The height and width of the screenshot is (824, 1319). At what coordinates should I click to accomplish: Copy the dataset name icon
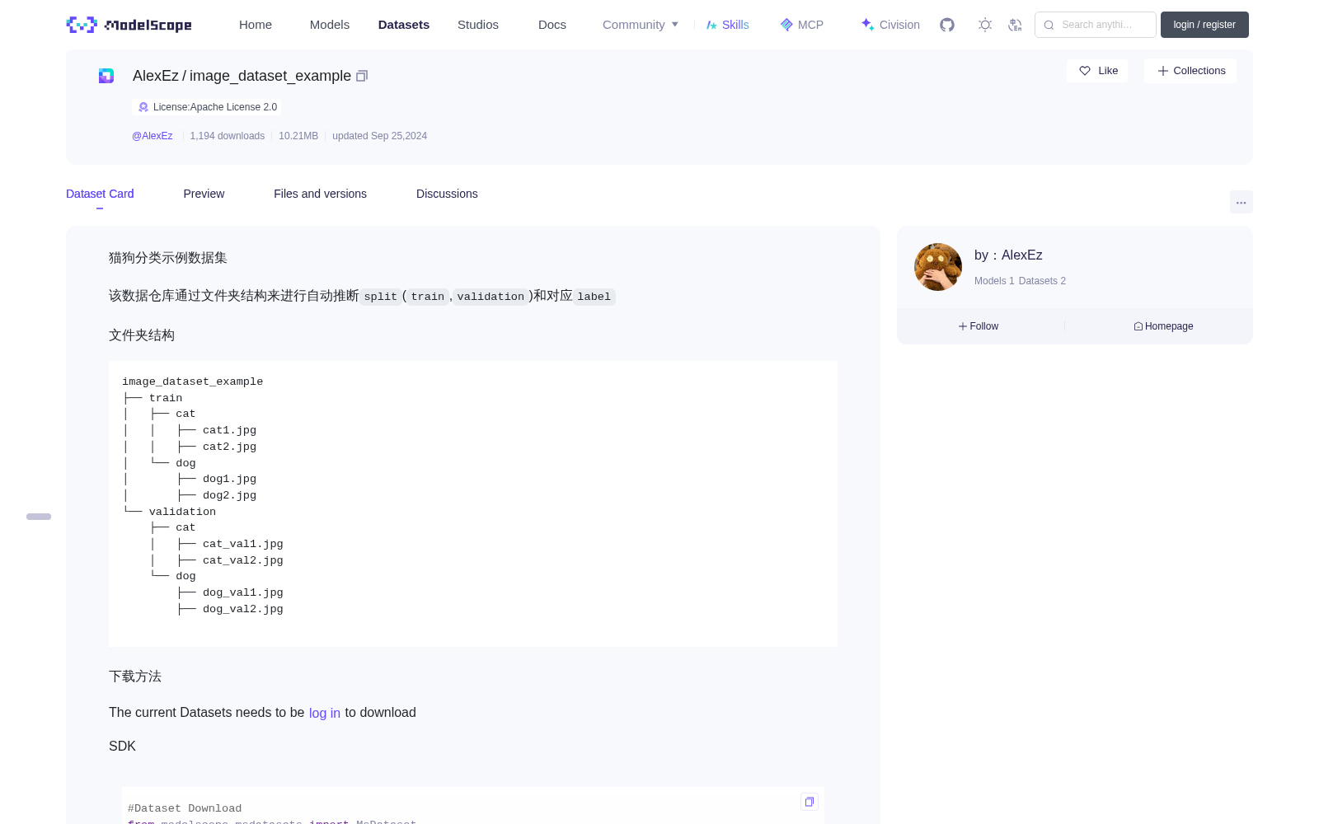[x=362, y=76]
